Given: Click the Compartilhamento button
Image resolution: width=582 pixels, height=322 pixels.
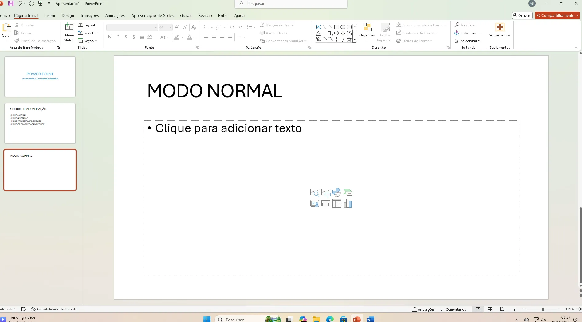Looking at the screenshot, I should click(557, 15).
